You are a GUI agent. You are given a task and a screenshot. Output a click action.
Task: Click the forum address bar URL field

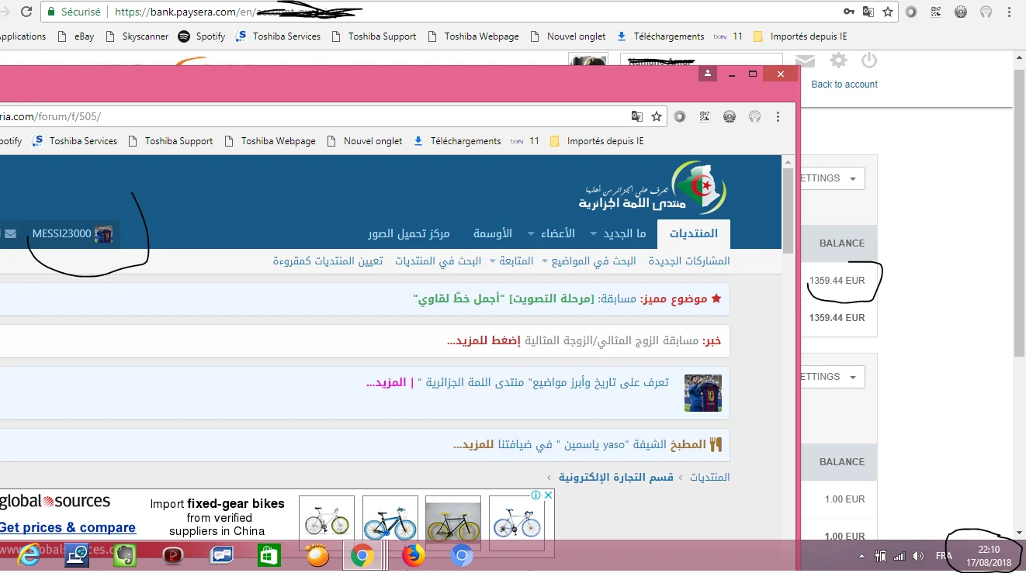coord(310,116)
